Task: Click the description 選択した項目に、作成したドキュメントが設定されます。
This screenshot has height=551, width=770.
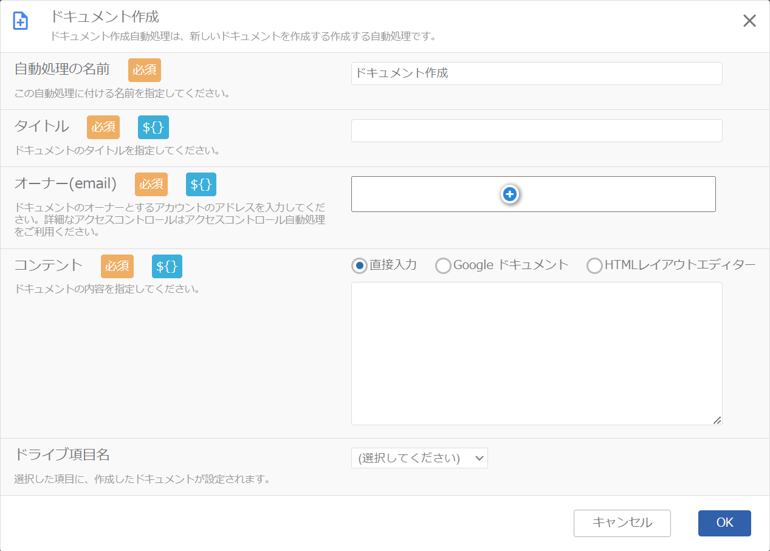Action: pyautogui.click(x=142, y=479)
